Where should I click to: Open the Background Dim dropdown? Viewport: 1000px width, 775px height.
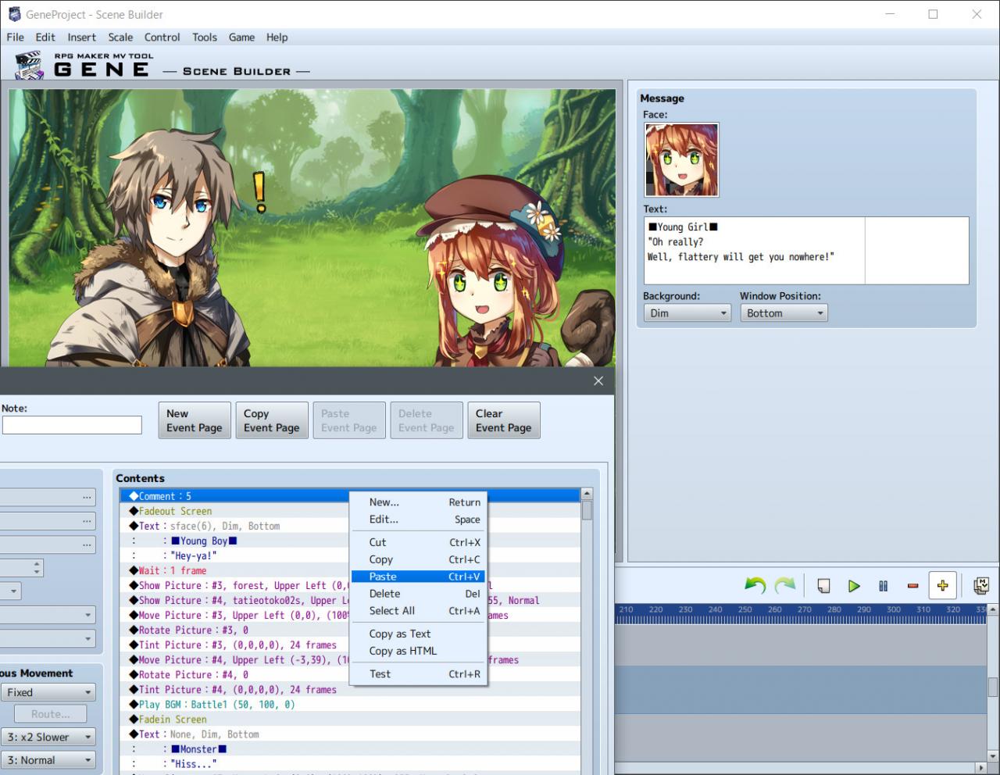coord(686,312)
